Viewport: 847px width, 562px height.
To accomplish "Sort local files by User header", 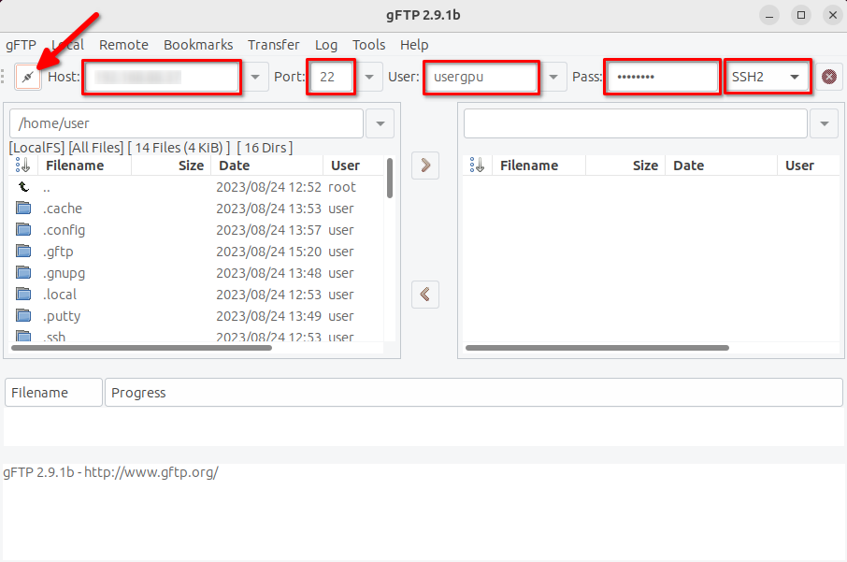I will 353,166.
